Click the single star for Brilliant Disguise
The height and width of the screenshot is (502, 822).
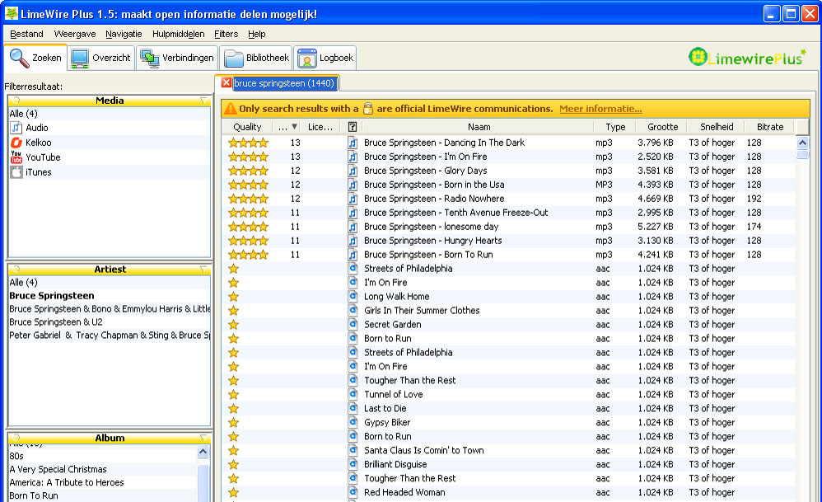pos(233,464)
